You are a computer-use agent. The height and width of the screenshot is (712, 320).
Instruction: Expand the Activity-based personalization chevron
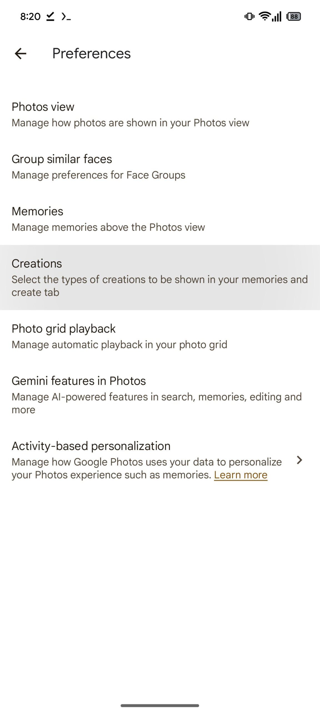(299, 460)
